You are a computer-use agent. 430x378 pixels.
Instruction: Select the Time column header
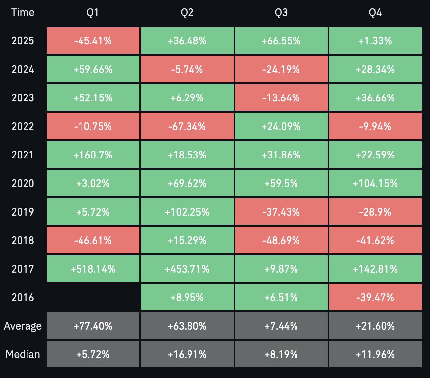click(23, 13)
